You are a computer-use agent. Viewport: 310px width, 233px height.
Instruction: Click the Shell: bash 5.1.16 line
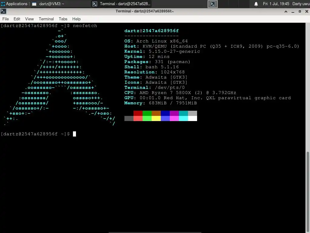point(151,67)
